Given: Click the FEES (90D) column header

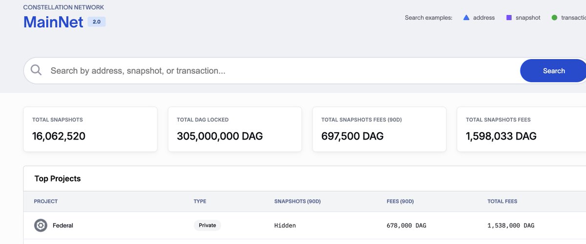Looking at the screenshot, I should [400, 201].
